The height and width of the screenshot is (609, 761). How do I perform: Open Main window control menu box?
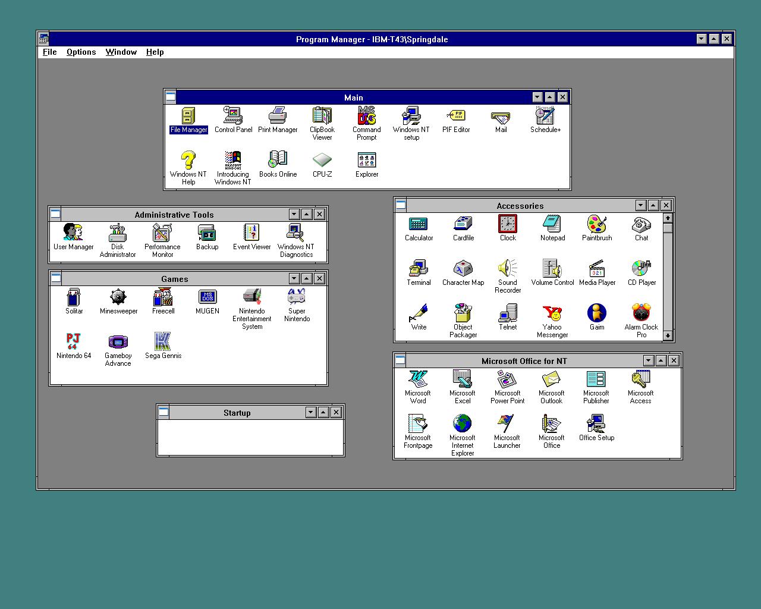point(171,97)
